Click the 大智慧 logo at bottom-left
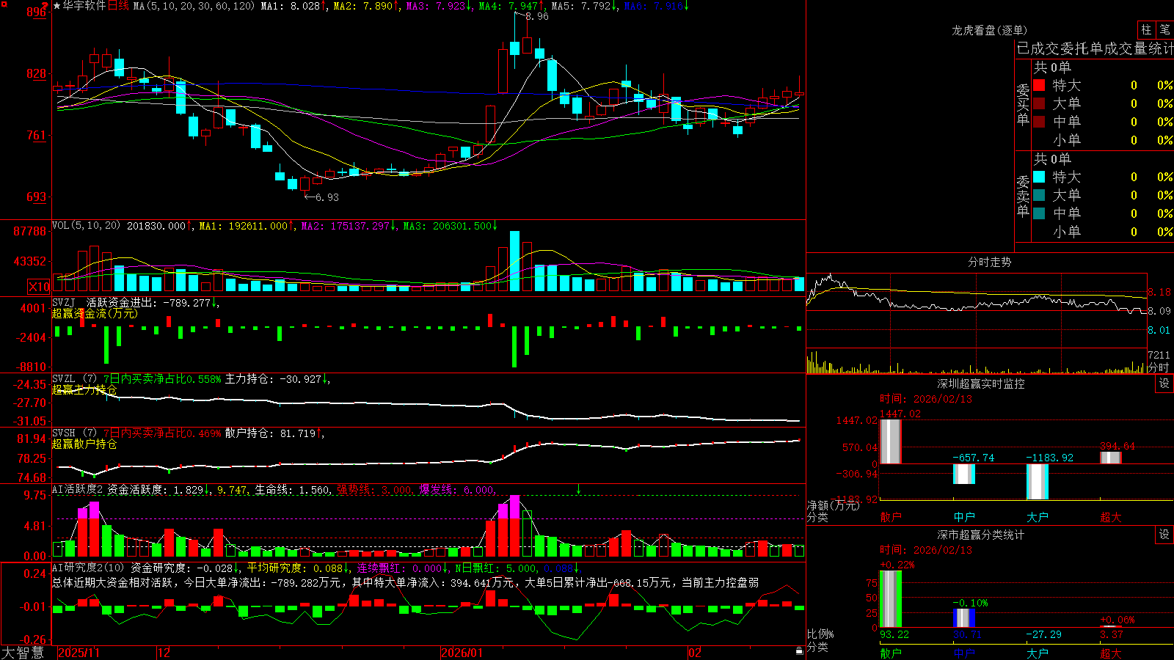1174x660 pixels. click(23, 653)
